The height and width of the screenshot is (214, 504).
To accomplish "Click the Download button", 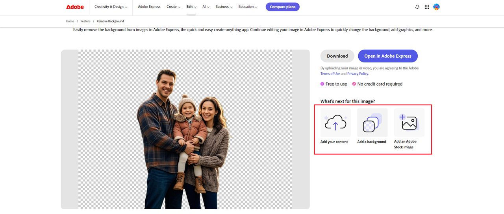I will [x=337, y=56].
